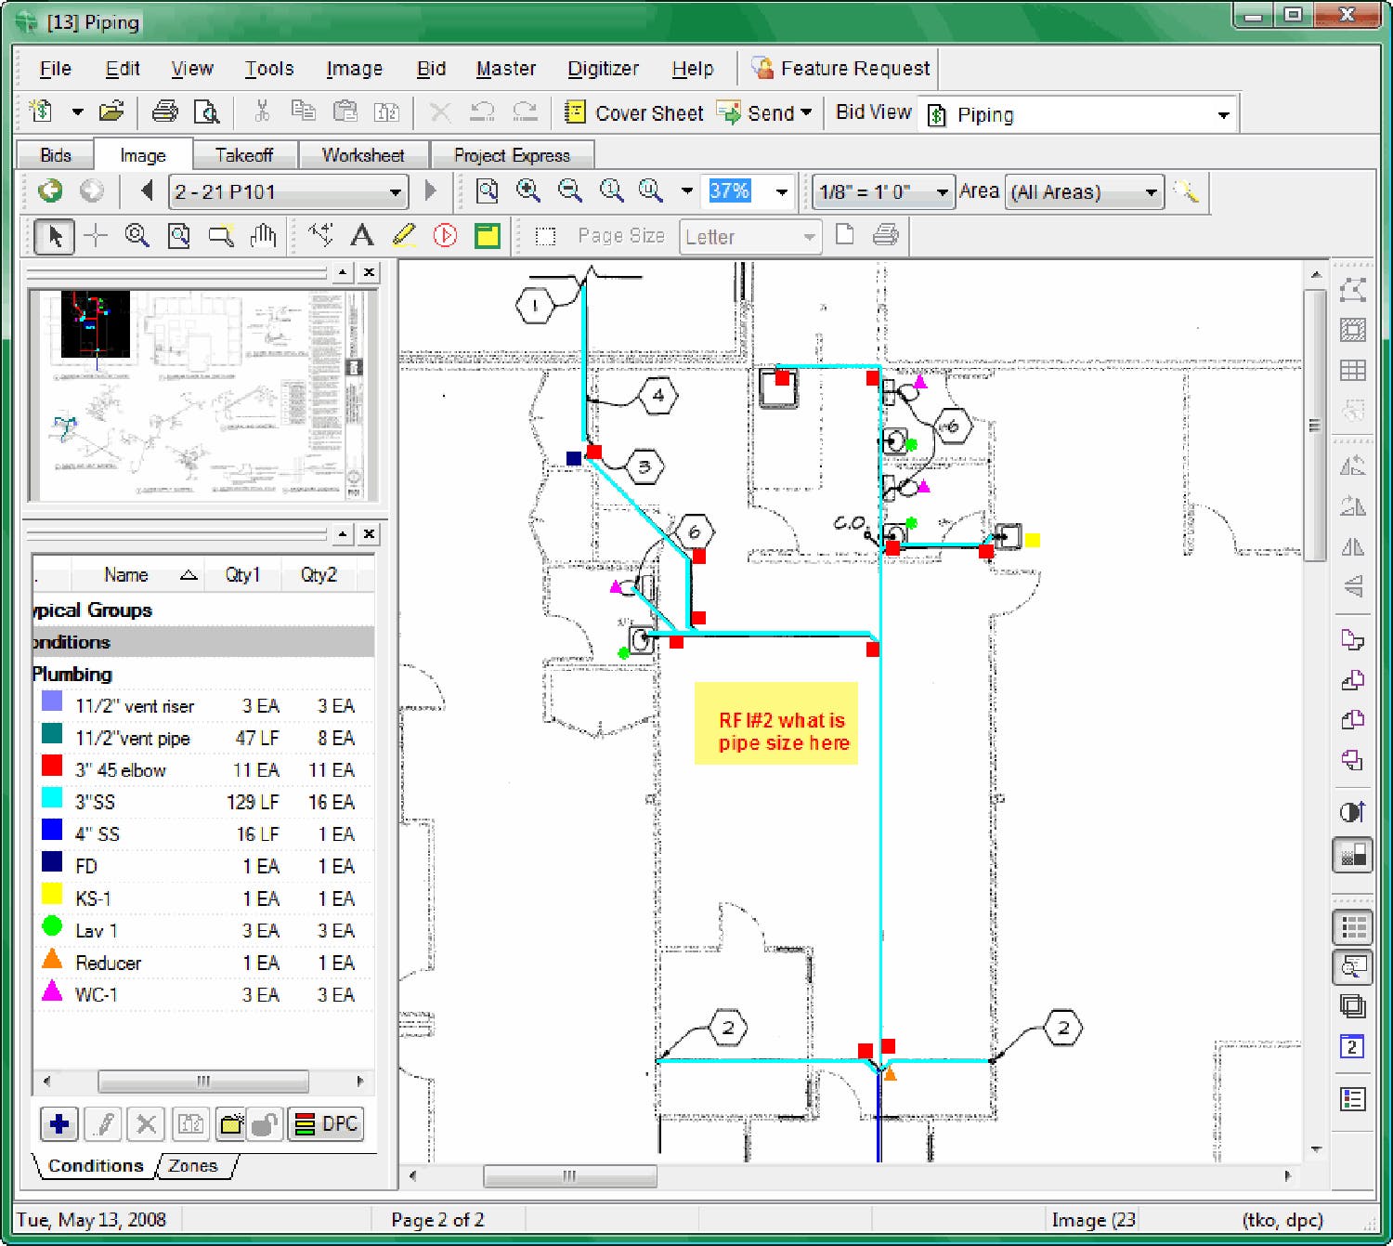Go to previous page arrow

point(147,191)
